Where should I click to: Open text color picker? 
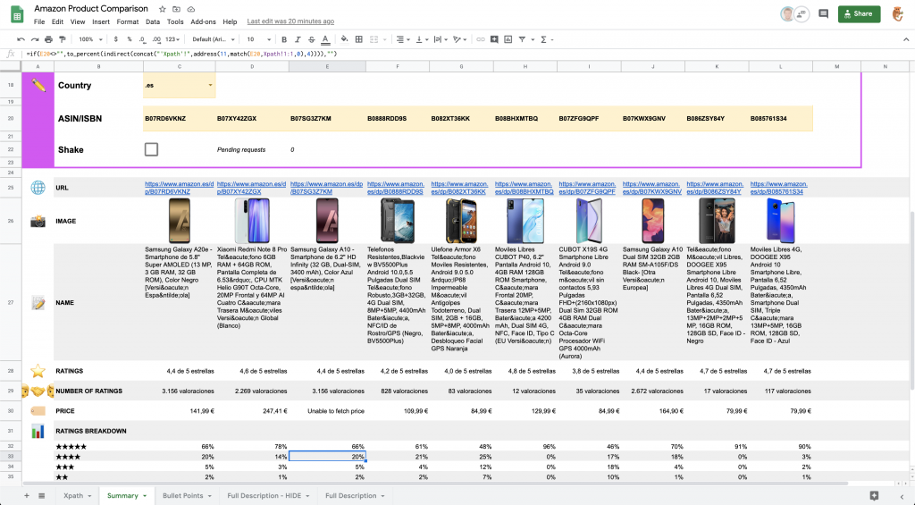pyautogui.click(x=325, y=39)
